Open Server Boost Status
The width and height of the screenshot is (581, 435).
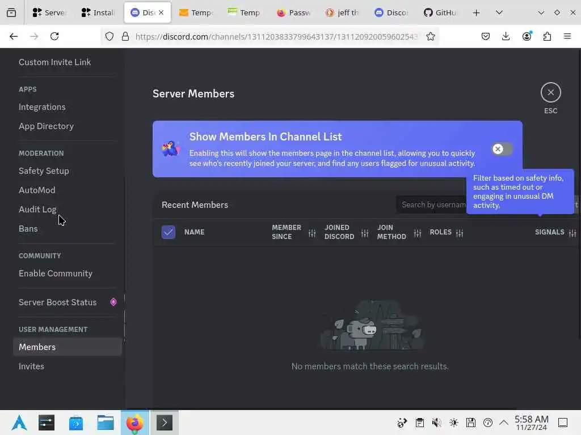coord(58,302)
